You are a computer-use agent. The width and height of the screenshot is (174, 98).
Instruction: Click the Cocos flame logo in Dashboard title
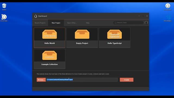click(x=36, y=16)
